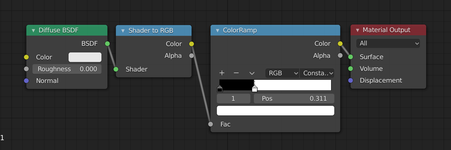Click the minus icon to remove a color stop
Screen dimensions: 451x150
(x=236, y=73)
